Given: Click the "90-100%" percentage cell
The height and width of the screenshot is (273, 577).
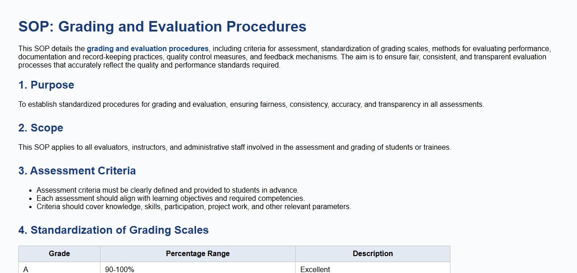Looking at the screenshot, I should tap(120, 269).
